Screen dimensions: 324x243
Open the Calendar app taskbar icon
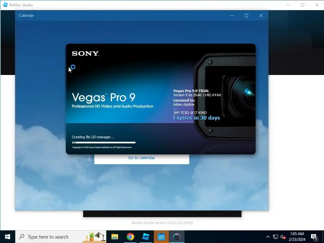[161, 237]
